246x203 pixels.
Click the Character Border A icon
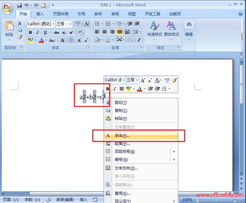[x=86, y=24]
